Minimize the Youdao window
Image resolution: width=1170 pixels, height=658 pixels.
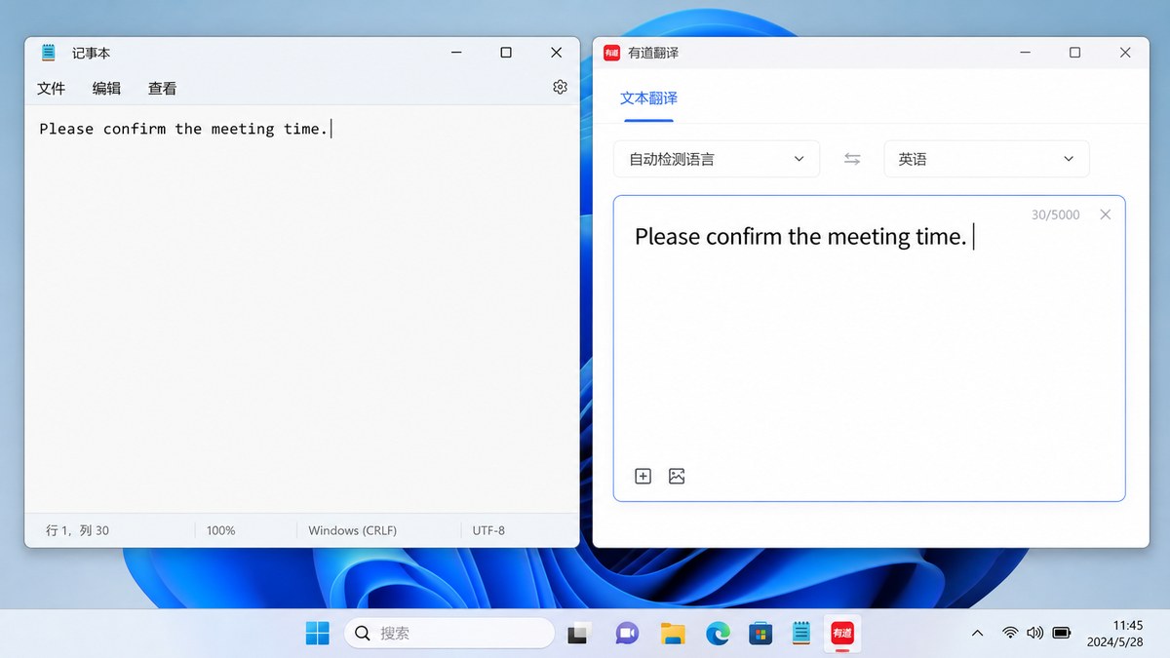pos(1025,53)
